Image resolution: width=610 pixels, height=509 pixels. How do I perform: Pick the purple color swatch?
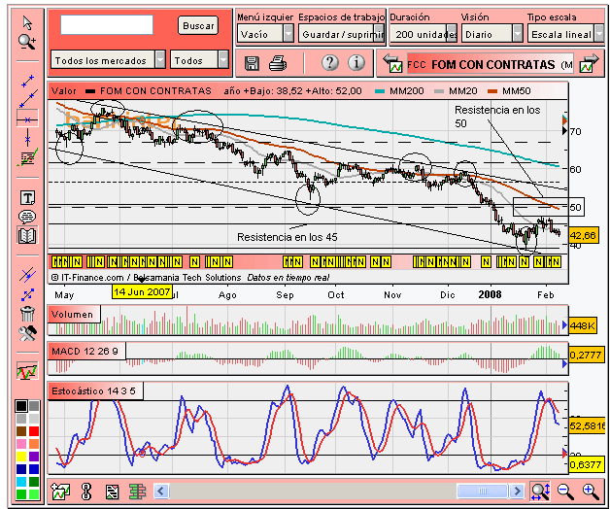[34, 457]
